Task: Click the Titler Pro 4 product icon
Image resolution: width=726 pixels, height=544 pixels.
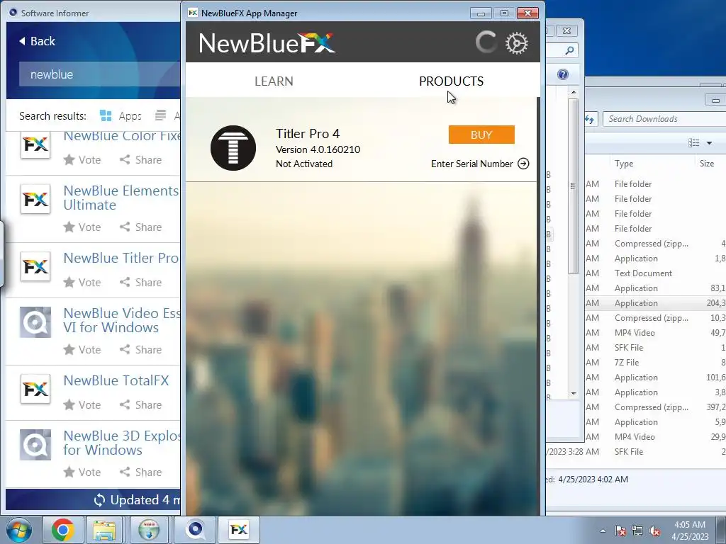Action: (x=233, y=148)
